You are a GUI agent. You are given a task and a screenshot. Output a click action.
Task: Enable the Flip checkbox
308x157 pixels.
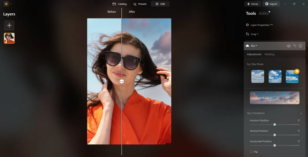point(251,152)
